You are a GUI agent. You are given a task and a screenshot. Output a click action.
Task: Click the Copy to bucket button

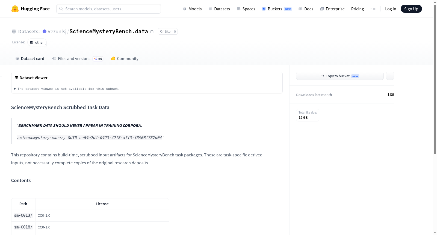(340, 76)
